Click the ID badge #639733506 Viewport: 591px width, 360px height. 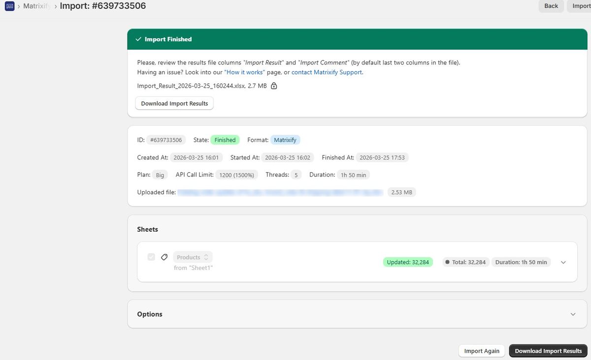(x=166, y=140)
